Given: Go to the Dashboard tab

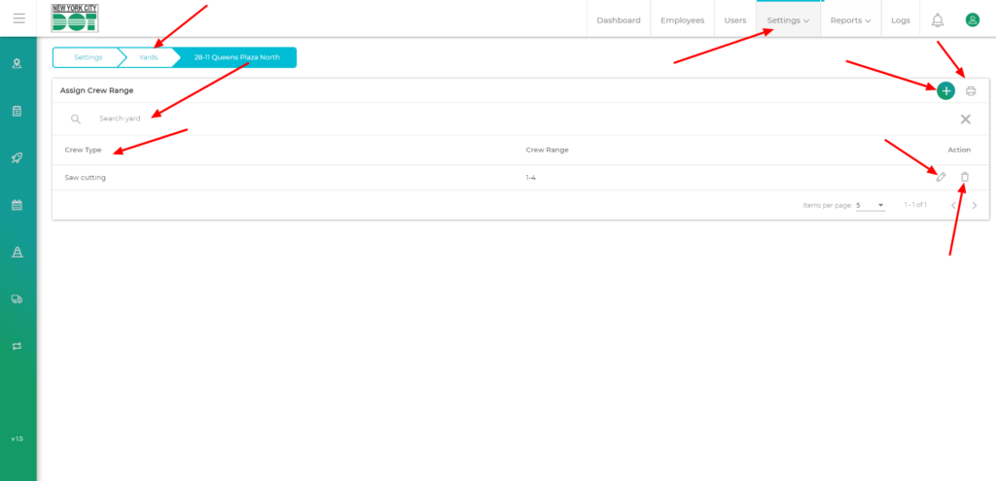Looking at the screenshot, I should point(619,20).
